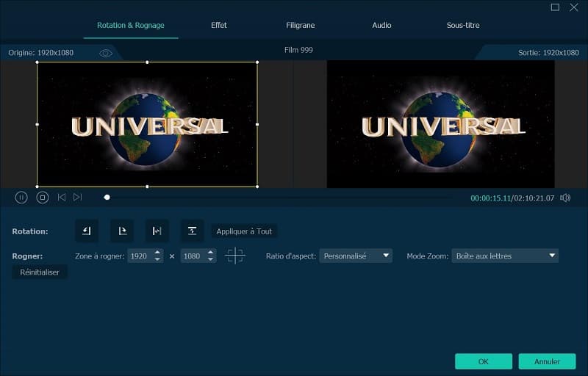Viewport: 588px width, 376px height.
Task: Rotate video right ninety degrees
Action: (122, 231)
